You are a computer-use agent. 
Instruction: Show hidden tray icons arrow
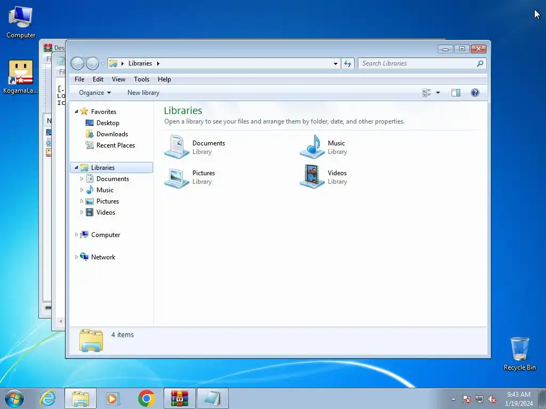tap(453, 399)
